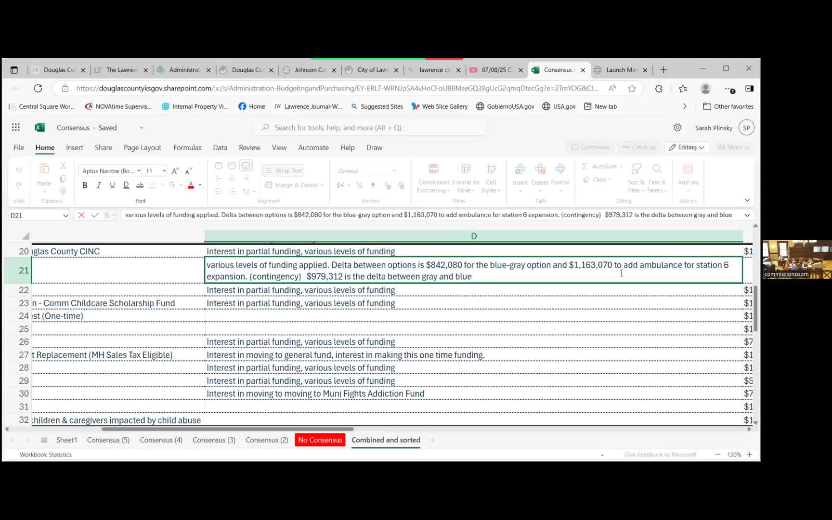Toggle double underline formatting
Image resolution: width=832 pixels, height=520 pixels.
[x=126, y=185]
